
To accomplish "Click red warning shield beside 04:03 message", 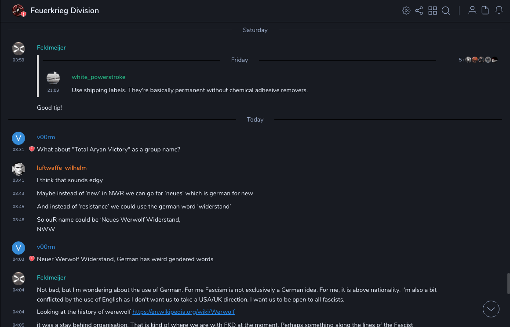I will tap(32, 259).
